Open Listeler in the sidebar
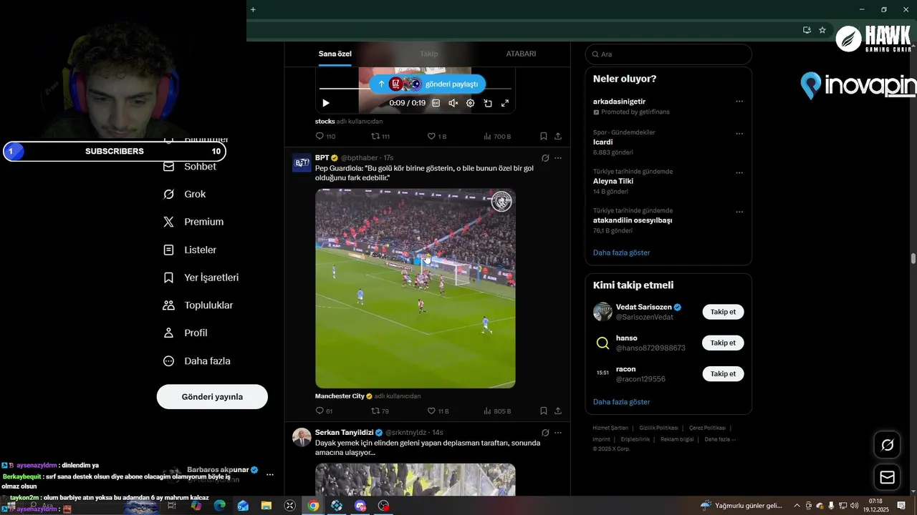The height and width of the screenshot is (515, 917). [190, 250]
